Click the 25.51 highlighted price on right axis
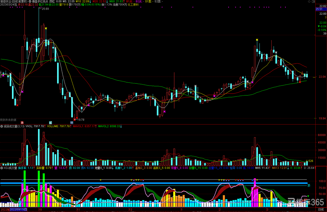 pyautogui.click(x=321, y=9)
